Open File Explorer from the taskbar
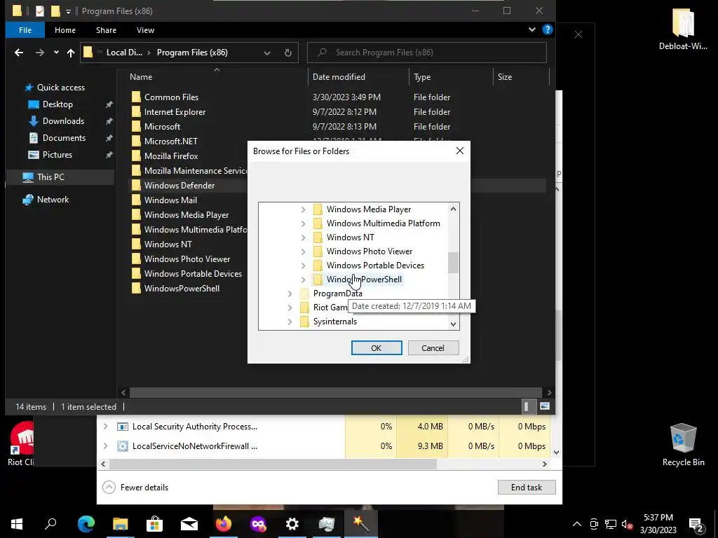This screenshot has height=538, width=718. point(121,524)
